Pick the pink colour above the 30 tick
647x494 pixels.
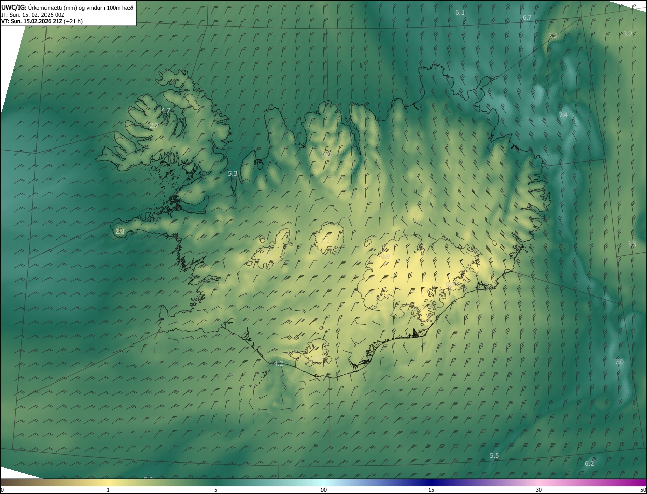[x=539, y=483]
